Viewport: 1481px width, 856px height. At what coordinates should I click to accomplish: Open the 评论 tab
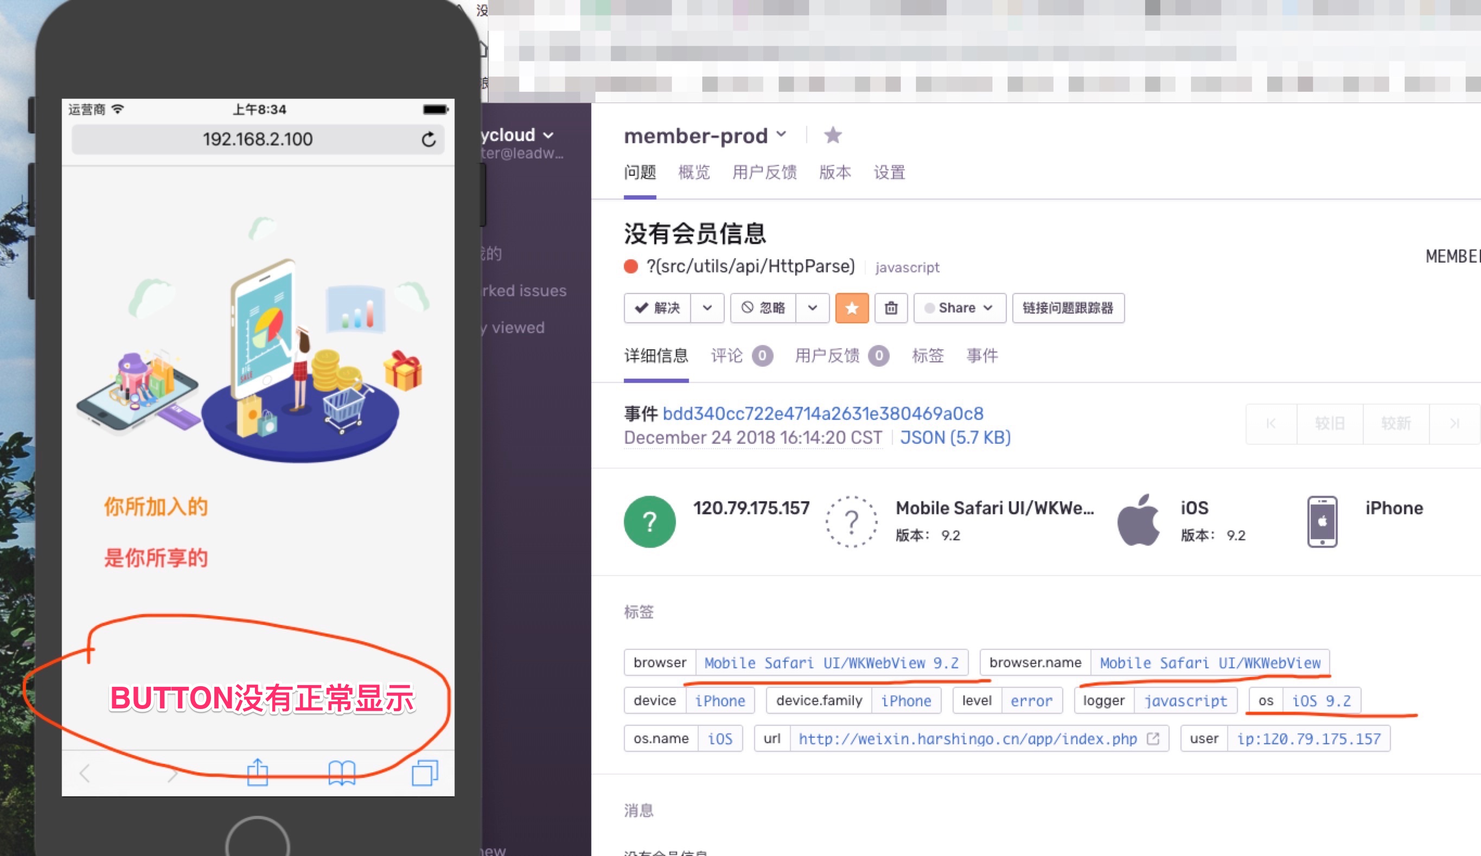pos(742,356)
